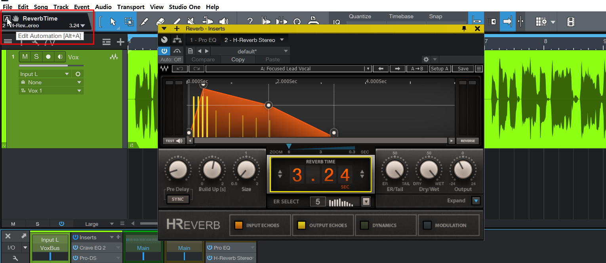
Task: Click the Copy button in plugin header
Action: (x=238, y=59)
